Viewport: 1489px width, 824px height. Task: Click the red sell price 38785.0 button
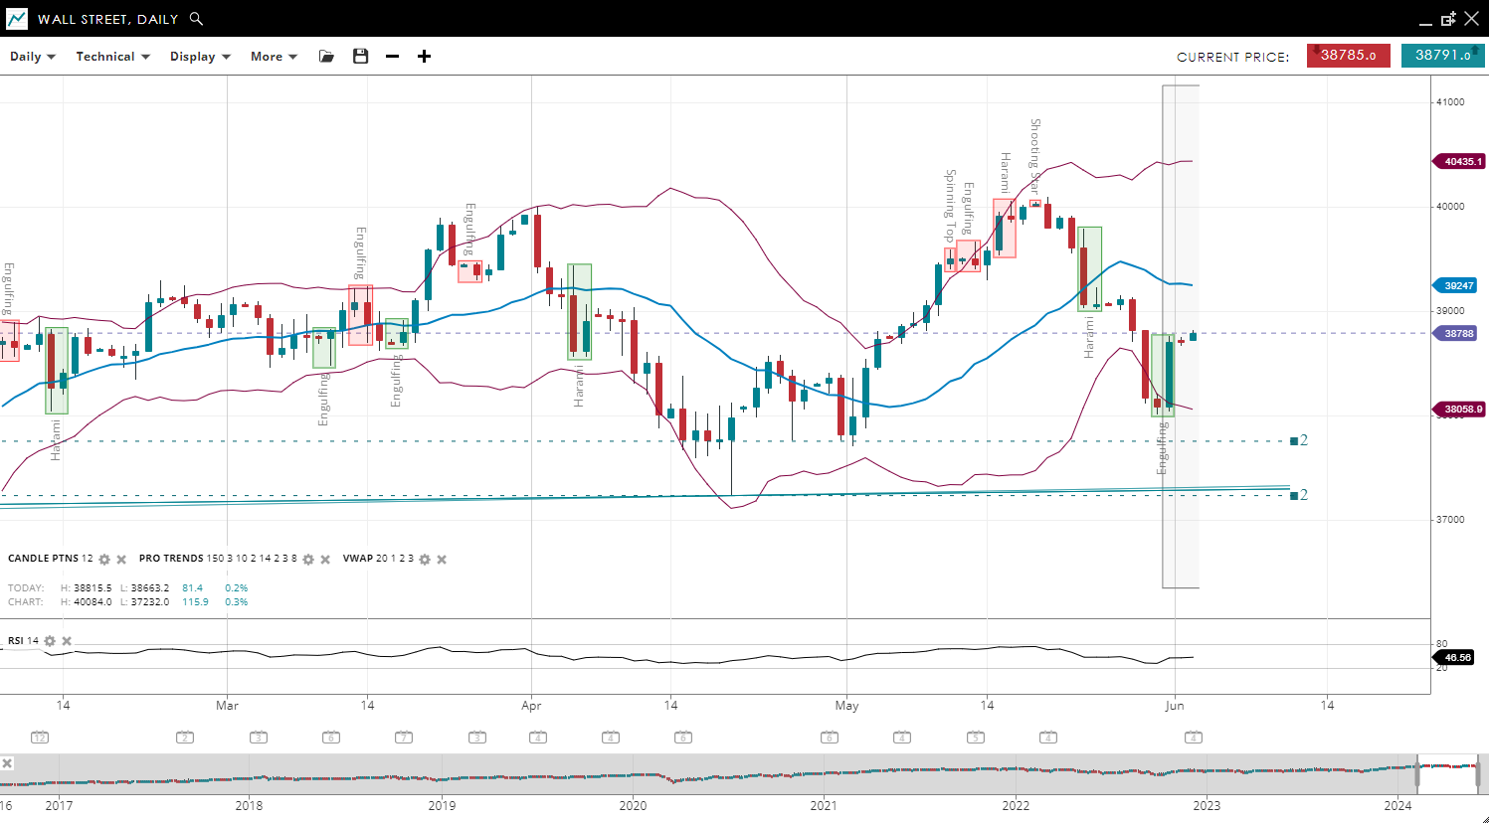click(x=1348, y=56)
